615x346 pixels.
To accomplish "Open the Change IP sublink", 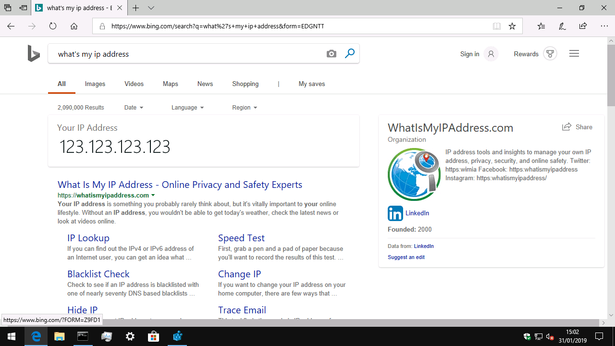I will pos(239,274).
